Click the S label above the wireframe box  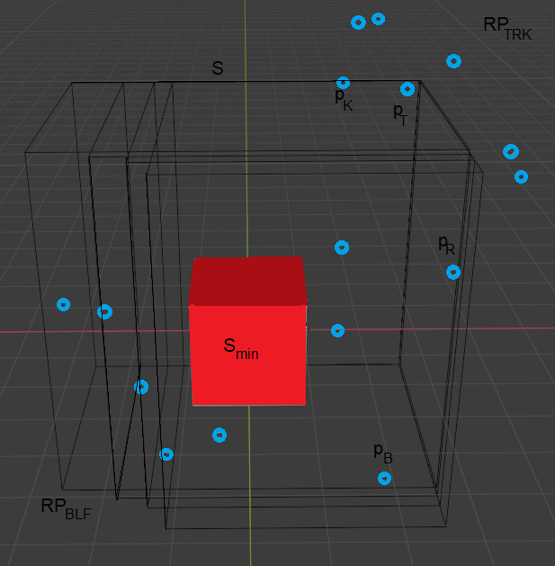218,67
